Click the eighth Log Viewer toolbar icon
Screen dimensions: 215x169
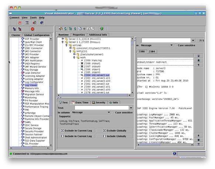pos(93,29)
